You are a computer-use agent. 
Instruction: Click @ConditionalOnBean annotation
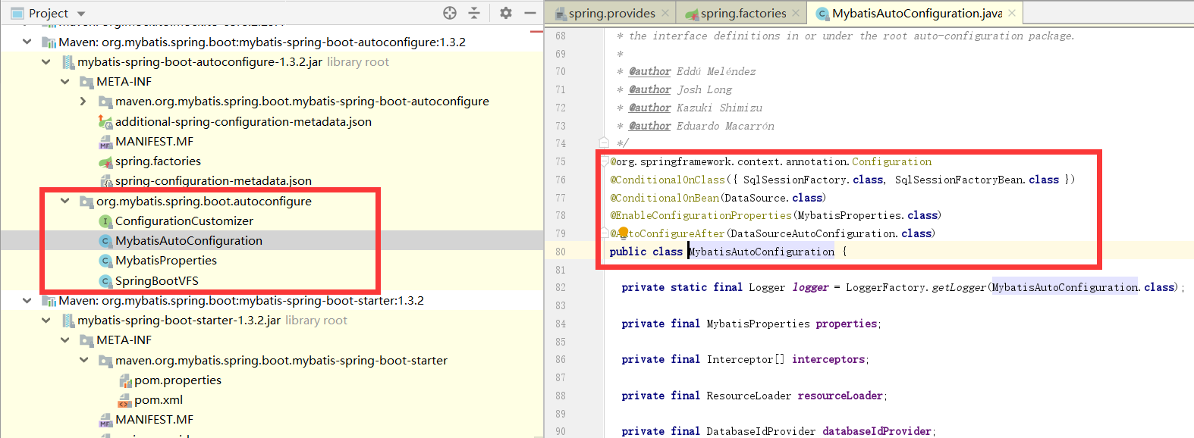click(665, 198)
